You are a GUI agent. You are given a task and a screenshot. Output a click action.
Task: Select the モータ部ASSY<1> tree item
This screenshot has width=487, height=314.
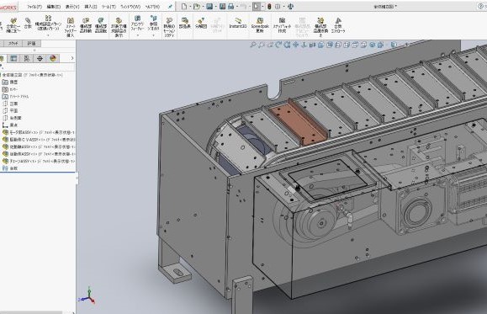pos(39,132)
